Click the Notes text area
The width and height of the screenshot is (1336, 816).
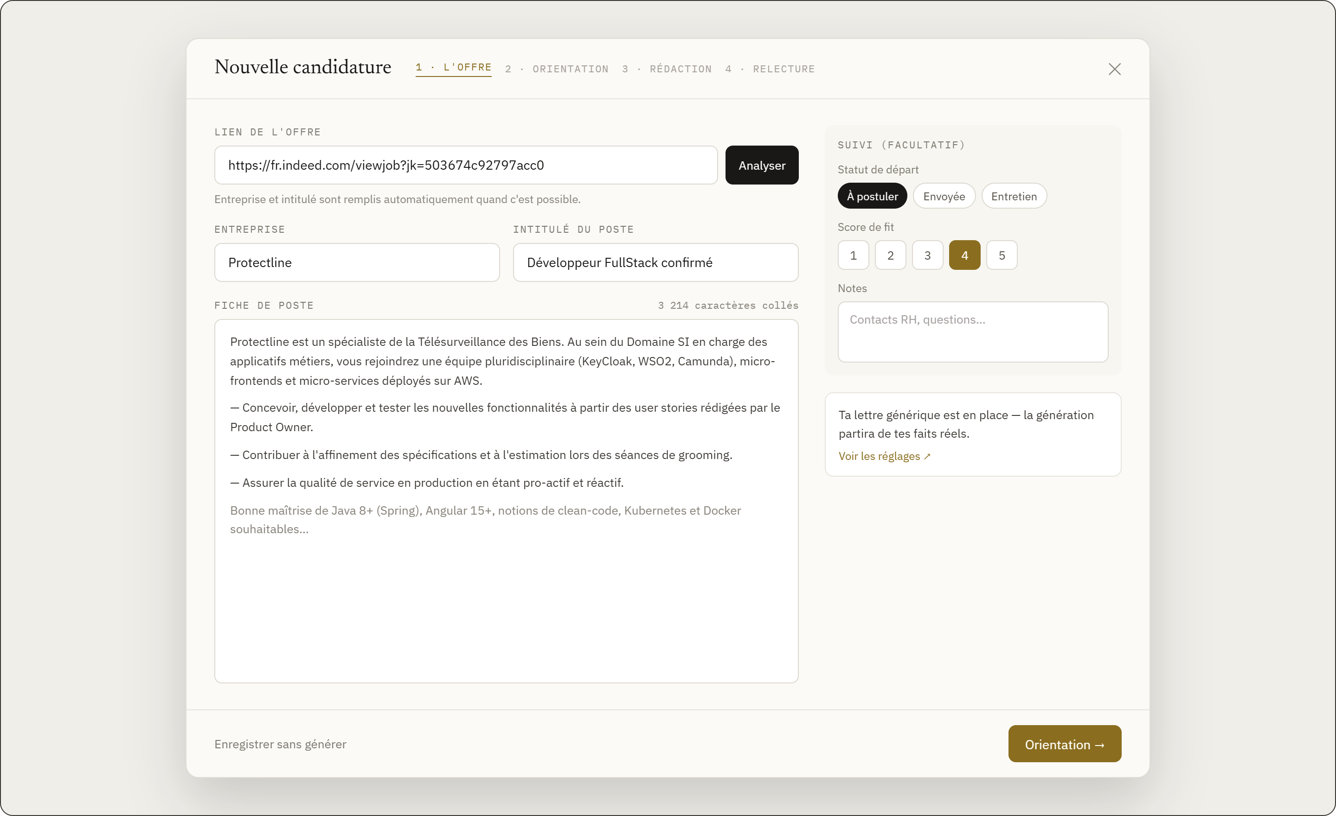coord(973,331)
